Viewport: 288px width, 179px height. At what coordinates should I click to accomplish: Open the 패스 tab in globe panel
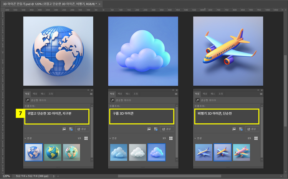[x=43, y=94]
